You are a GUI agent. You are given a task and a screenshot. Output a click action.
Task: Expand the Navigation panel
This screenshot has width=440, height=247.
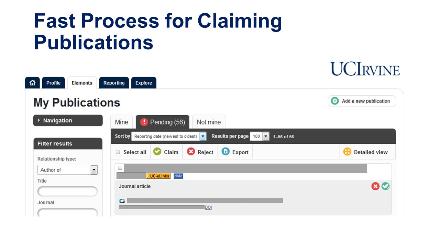pos(68,120)
